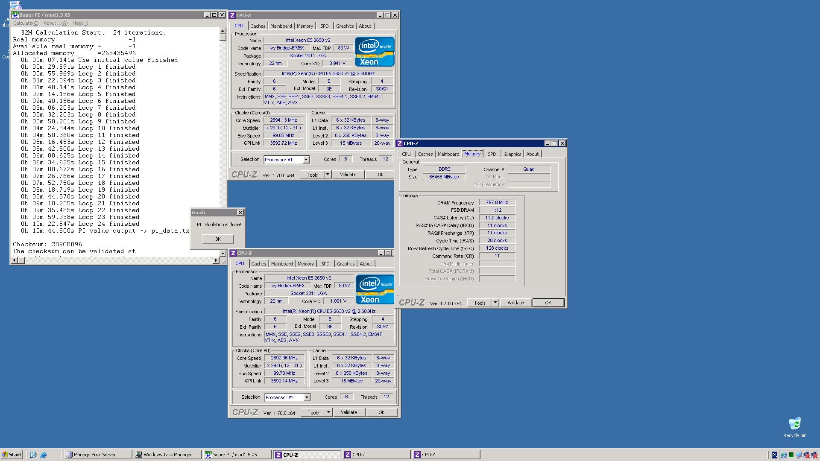The height and width of the screenshot is (461, 820).
Task: Click Validate in bottom CPU-Z window
Action: pos(349,412)
